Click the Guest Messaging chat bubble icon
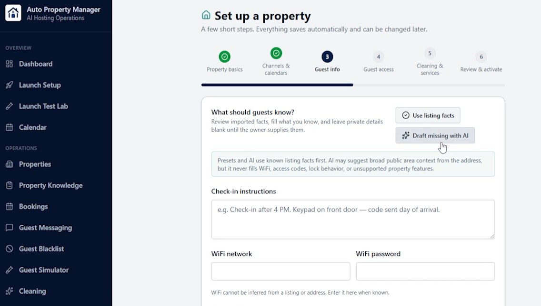541x306 pixels. (10, 228)
